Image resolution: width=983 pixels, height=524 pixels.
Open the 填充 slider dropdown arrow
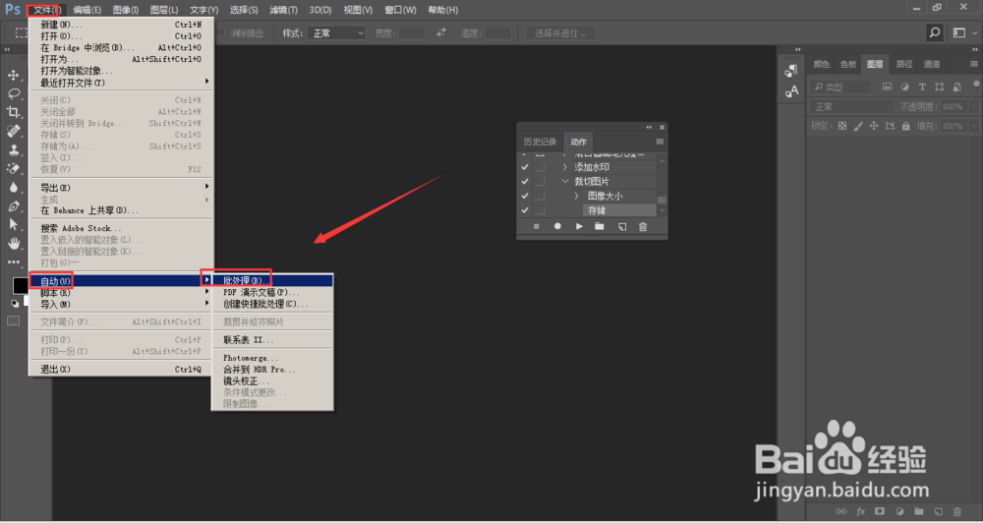point(973,126)
